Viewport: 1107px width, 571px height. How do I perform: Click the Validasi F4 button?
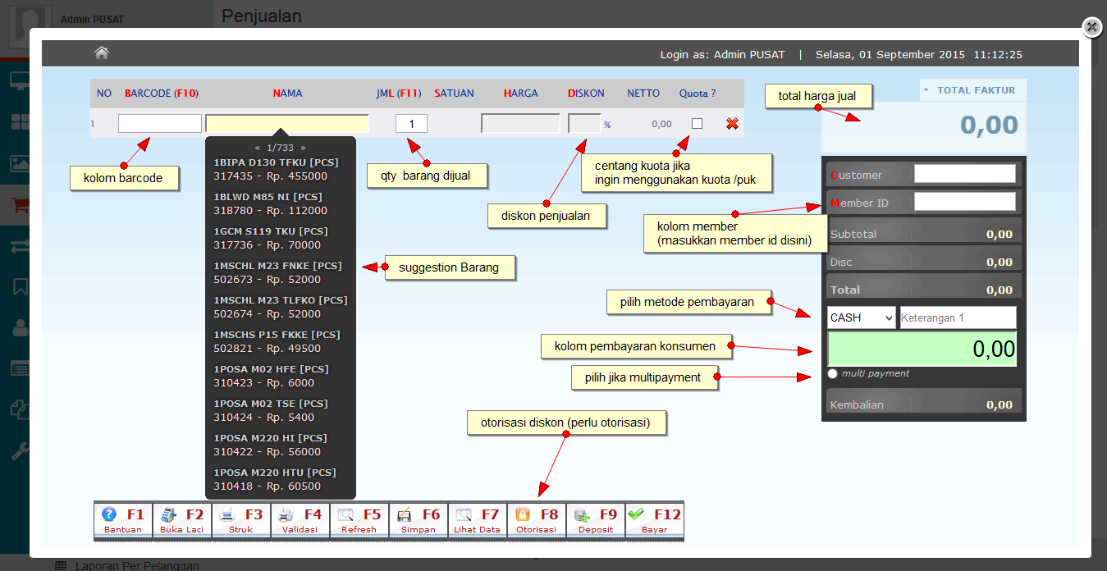300,520
